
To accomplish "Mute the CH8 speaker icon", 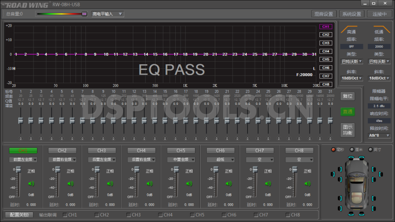I will 307,183.
